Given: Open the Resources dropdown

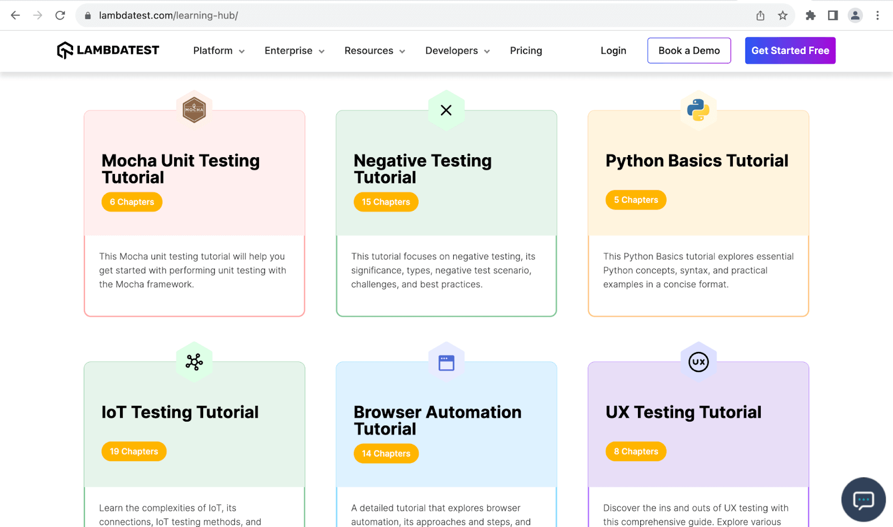Looking at the screenshot, I should pos(374,50).
